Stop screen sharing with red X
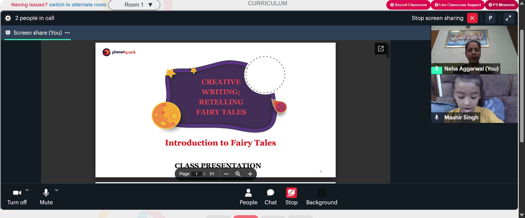The image size is (525, 218). 472,18
